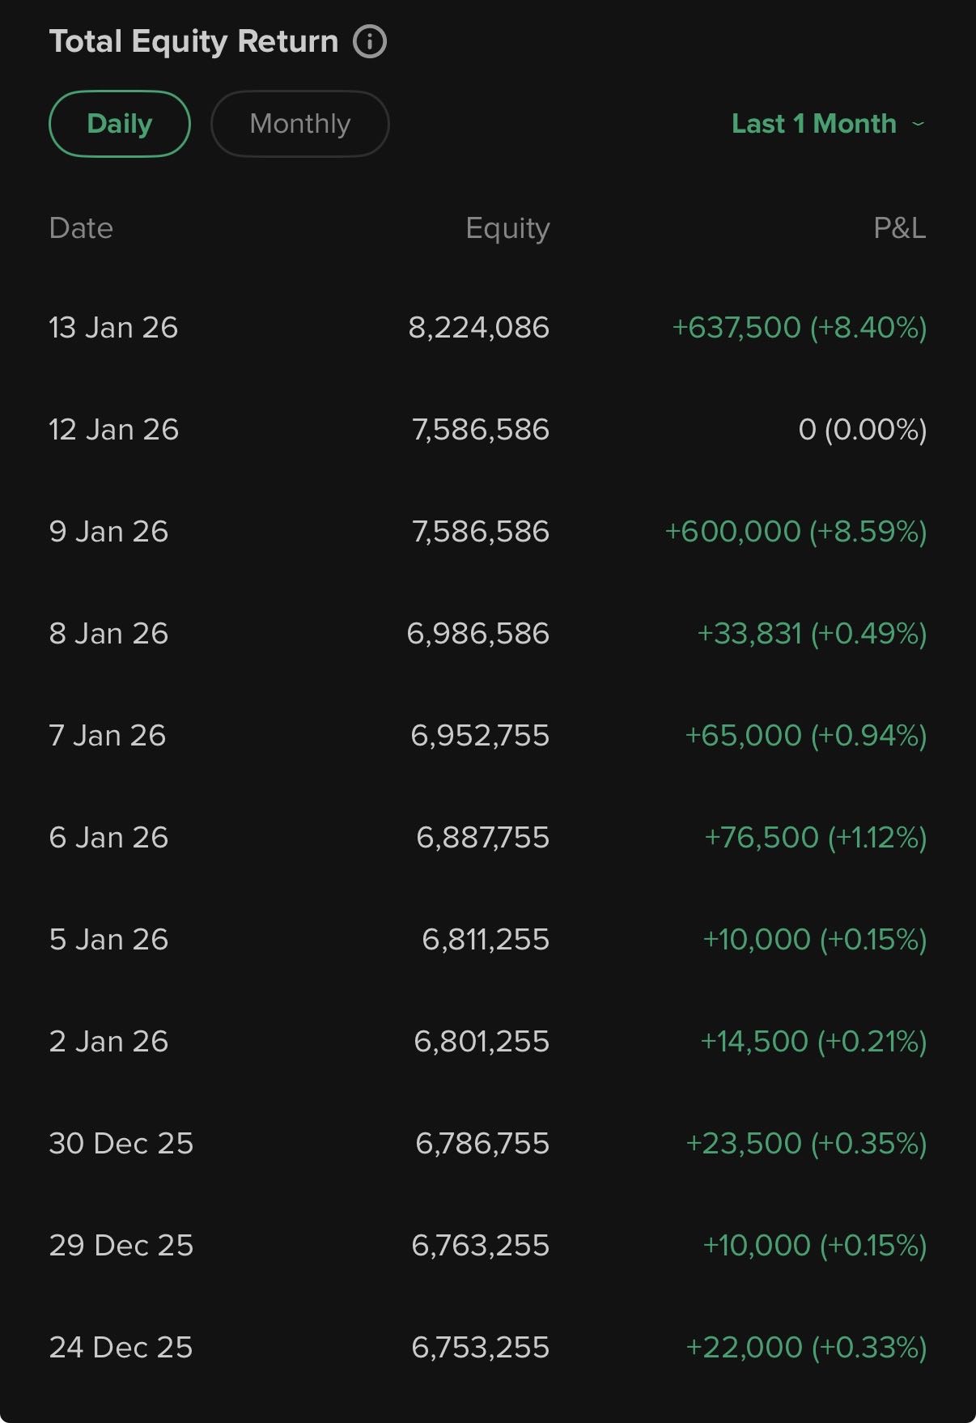Image resolution: width=976 pixels, height=1423 pixels.
Task: Click the Equity column header
Action: coord(507,228)
